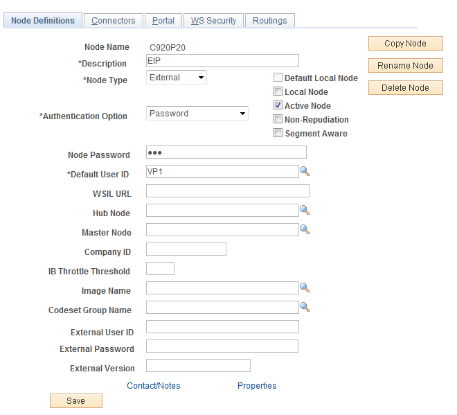Click the WSIL URL text field
This screenshot has height=415, width=457.
(228, 191)
